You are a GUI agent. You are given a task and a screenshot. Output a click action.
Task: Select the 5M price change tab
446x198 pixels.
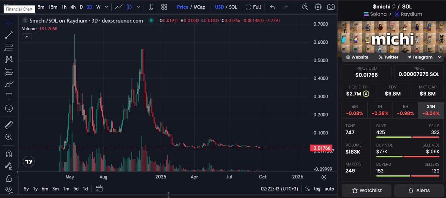[354, 110]
